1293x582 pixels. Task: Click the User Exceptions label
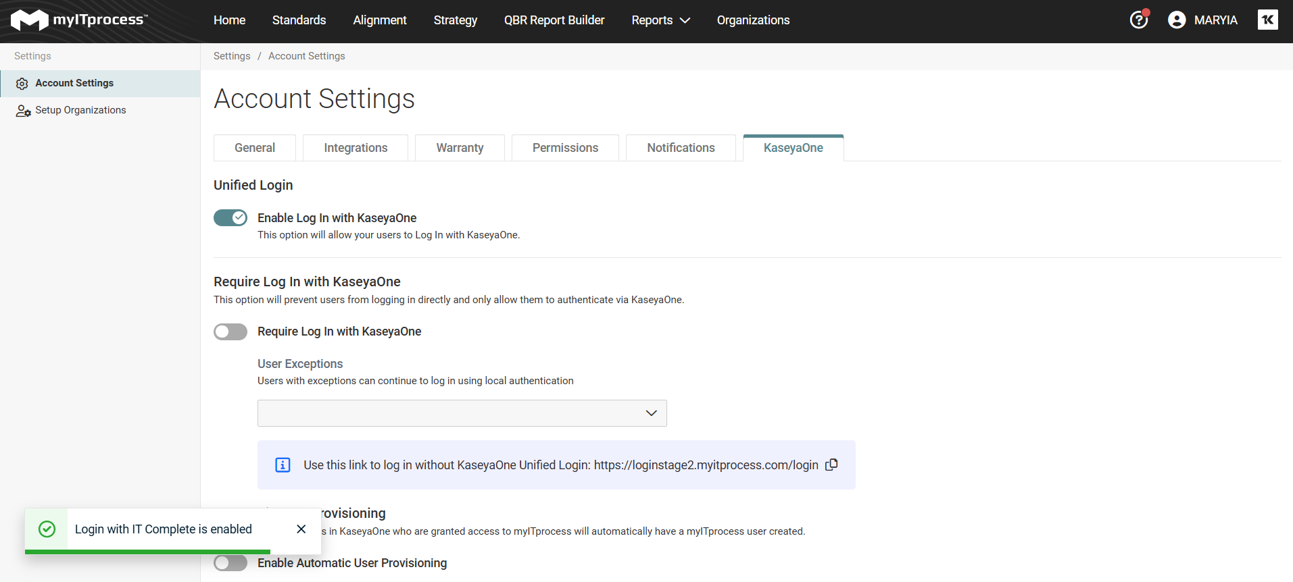coord(300,364)
